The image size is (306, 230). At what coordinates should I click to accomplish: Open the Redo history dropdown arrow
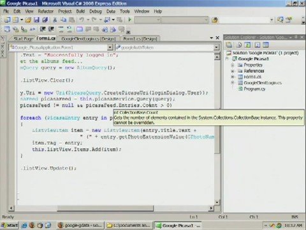[x=100, y=20]
